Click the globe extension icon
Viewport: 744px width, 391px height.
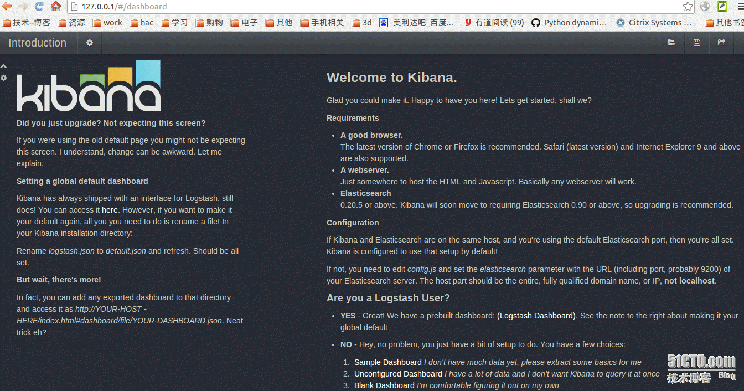pyautogui.click(x=705, y=7)
